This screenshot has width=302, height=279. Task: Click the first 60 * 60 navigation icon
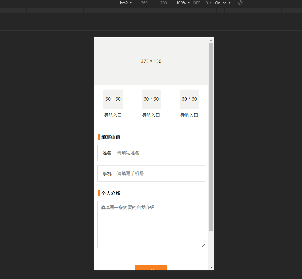click(x=113, y=99)
